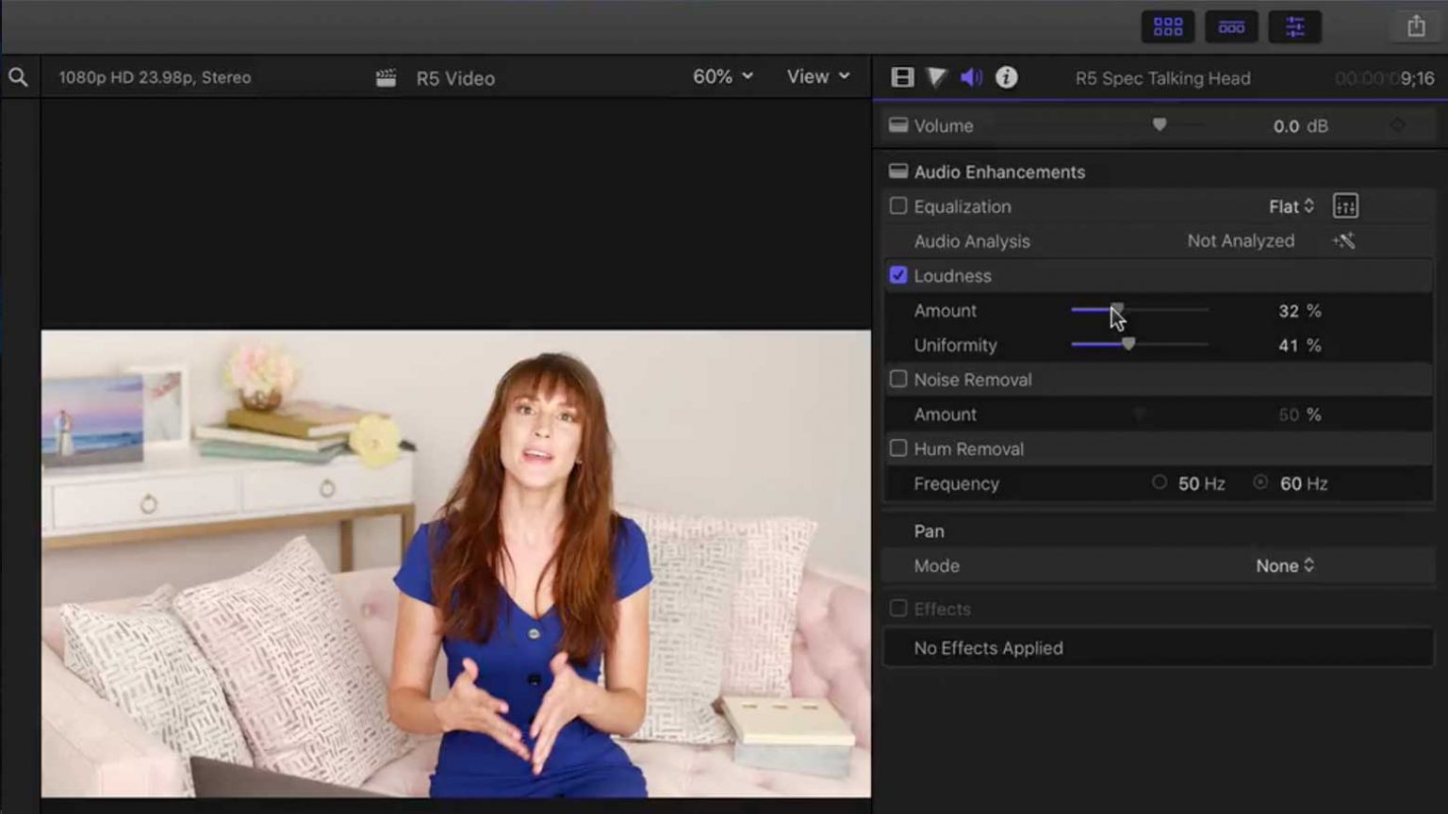Open the Info inspector icon
This screenshot has height=814, width=1448.
[1006, 77]
